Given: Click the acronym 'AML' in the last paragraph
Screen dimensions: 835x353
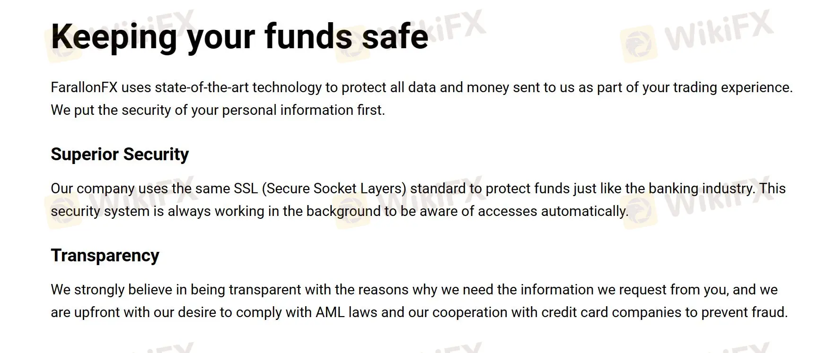Looking at the screenshot, I should click(330, 312).
